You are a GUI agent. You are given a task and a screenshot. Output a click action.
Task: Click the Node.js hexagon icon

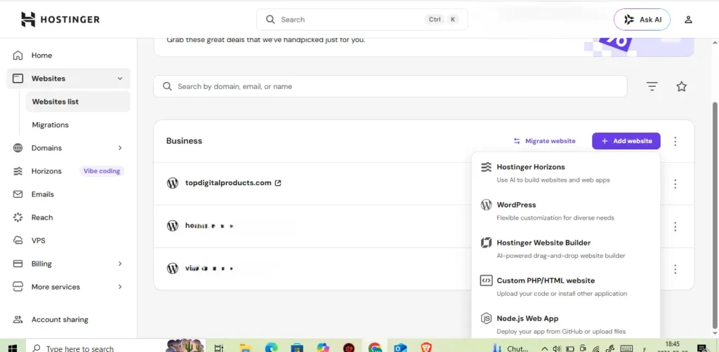(486, 318)
